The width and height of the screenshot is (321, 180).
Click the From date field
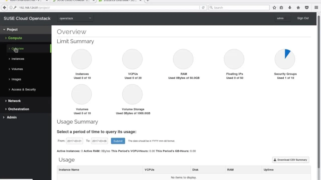[74, 141]
